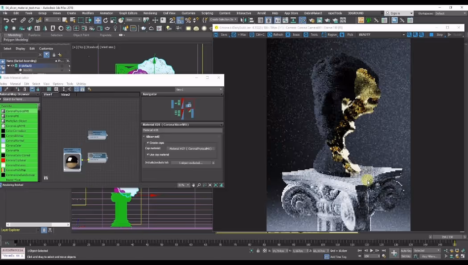Screen dimensions: 468x265
Task: Open the 51% zoom dropdown in Slate editor
Action: coord(184,185)
